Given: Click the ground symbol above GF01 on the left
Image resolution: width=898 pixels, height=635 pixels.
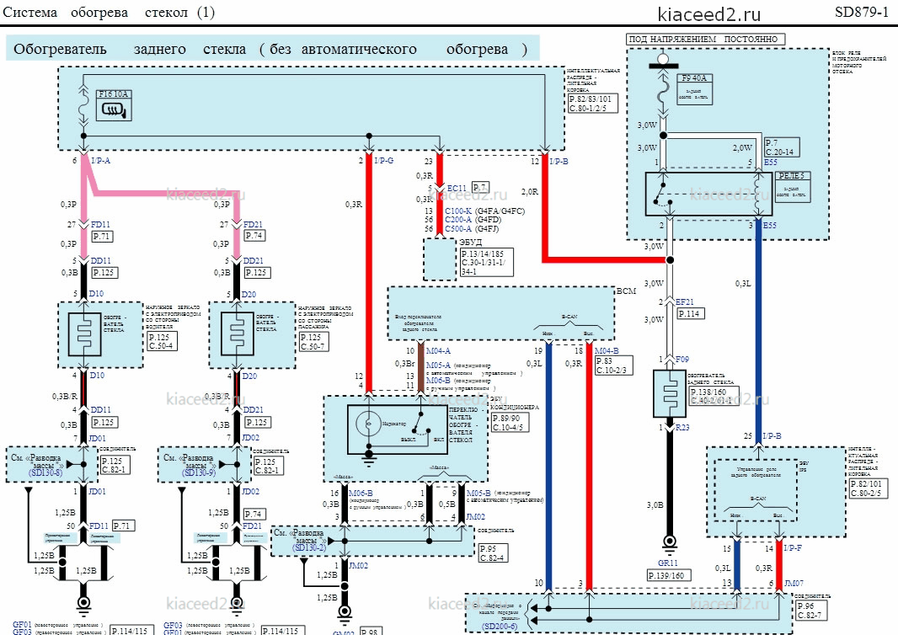Looking at the screenshot, I should pos(83,604).
